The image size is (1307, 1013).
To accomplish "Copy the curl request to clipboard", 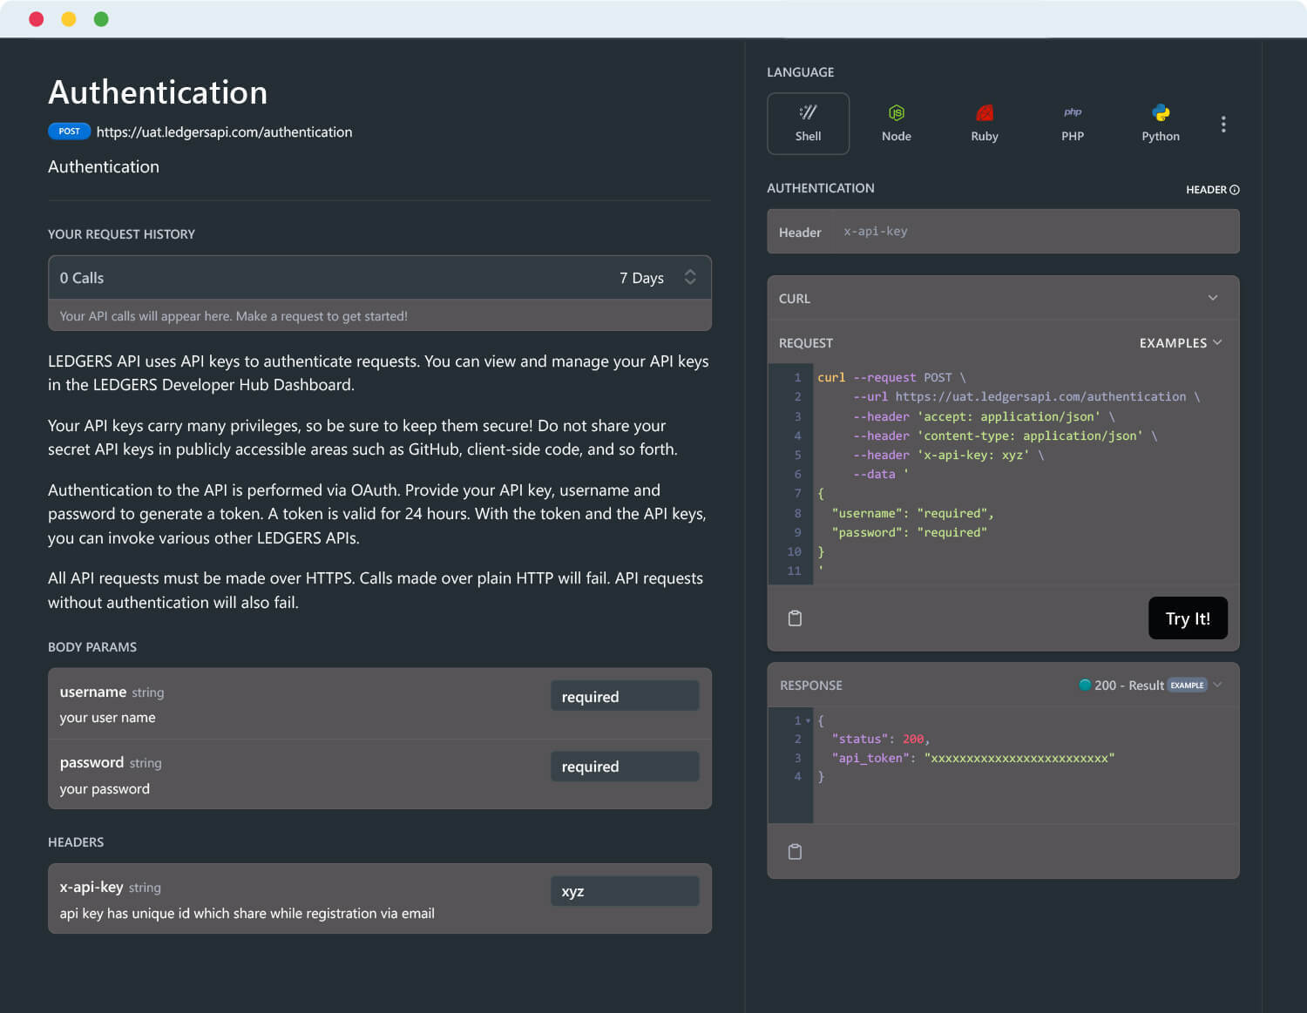I will click(x=795, y=618).
